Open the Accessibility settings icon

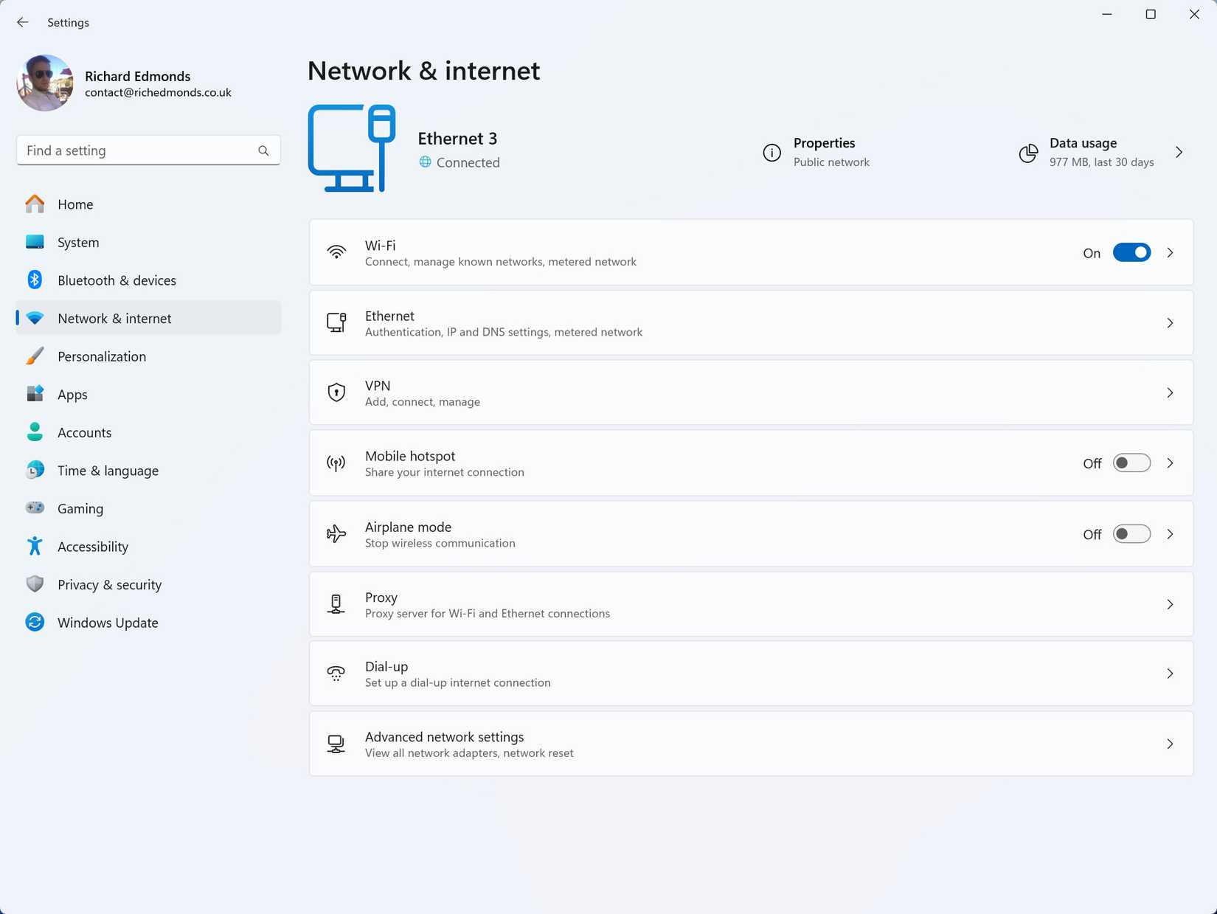coord(35,546)
